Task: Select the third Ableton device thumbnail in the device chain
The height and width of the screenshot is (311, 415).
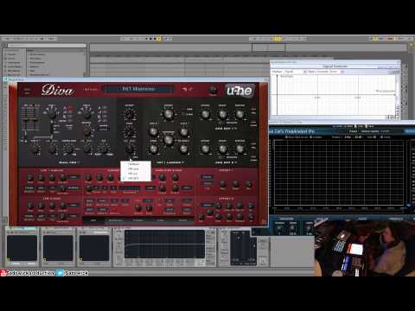Action: pyautogui.click(x=94, y=248)
